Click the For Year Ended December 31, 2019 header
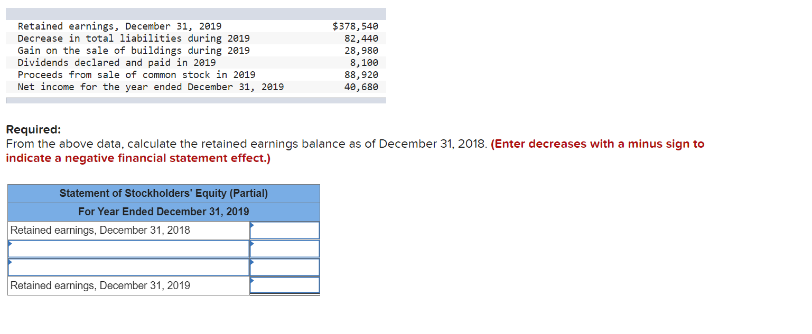The image size is (812, 334). point(164,212)
